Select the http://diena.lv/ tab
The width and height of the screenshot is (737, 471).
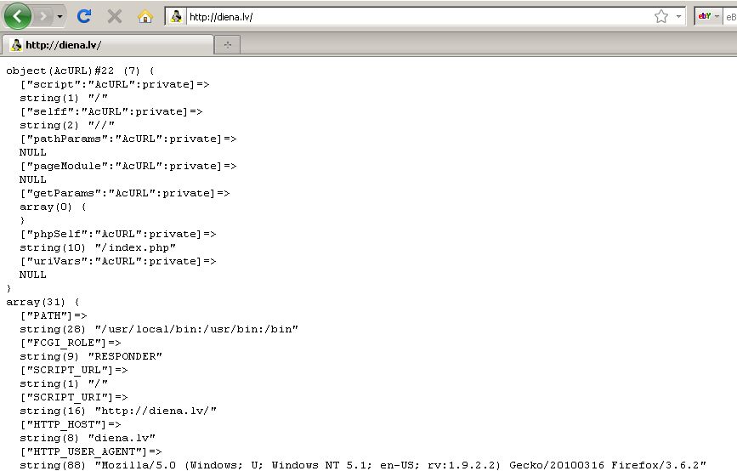point(108,45)
